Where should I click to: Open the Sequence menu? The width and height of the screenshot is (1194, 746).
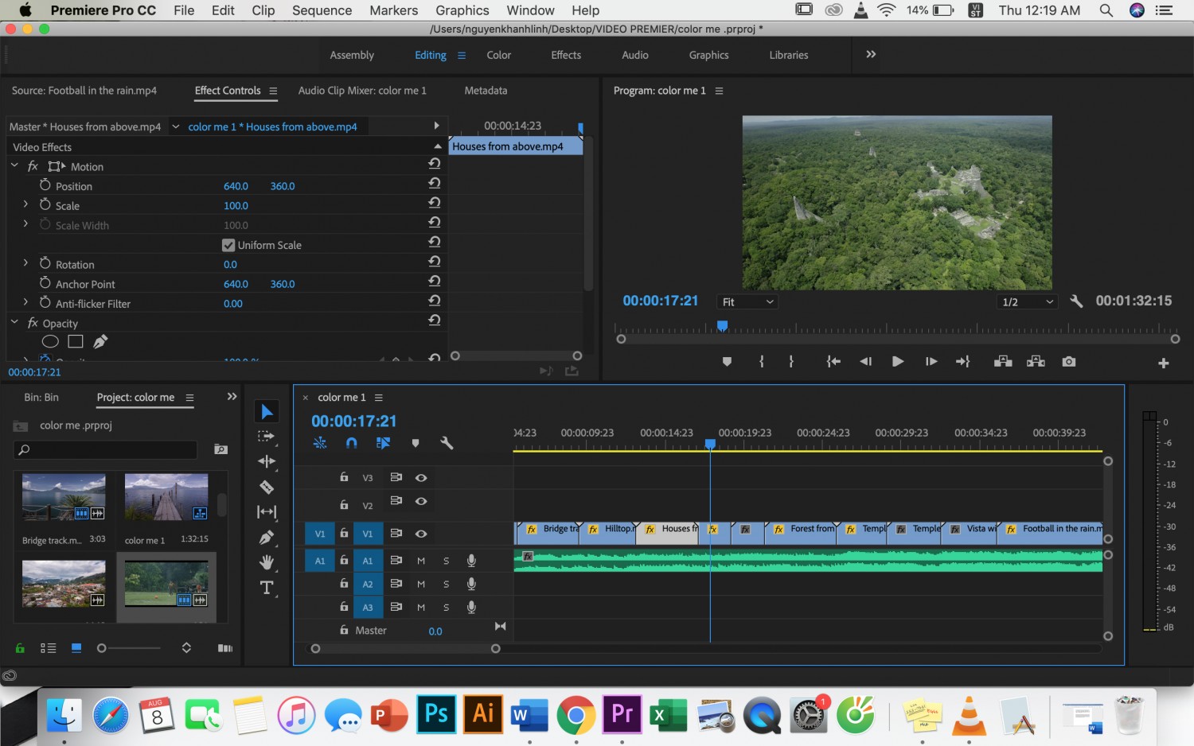point(322,10)
